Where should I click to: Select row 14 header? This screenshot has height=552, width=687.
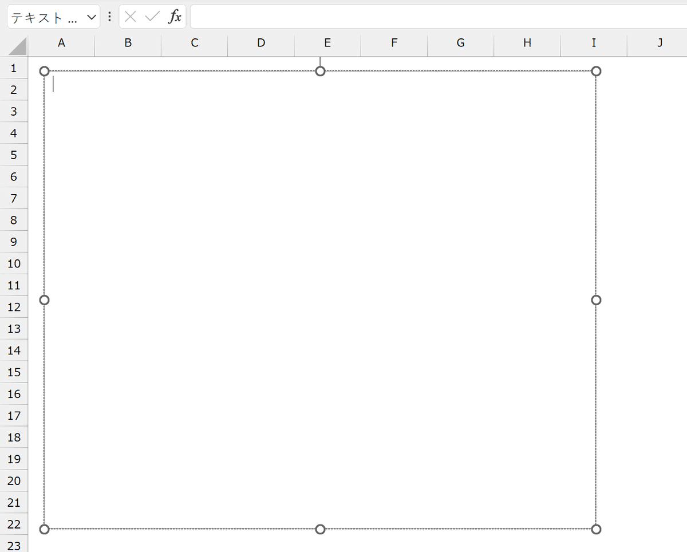pyautogui.click(x=14, y=350)
